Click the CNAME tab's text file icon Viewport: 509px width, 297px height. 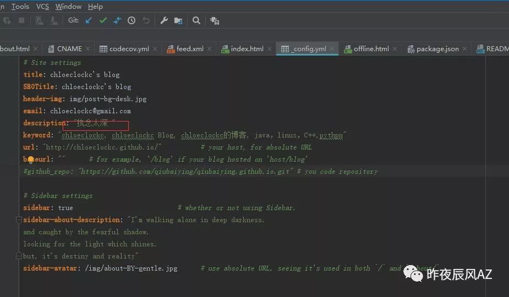point(51,49)
